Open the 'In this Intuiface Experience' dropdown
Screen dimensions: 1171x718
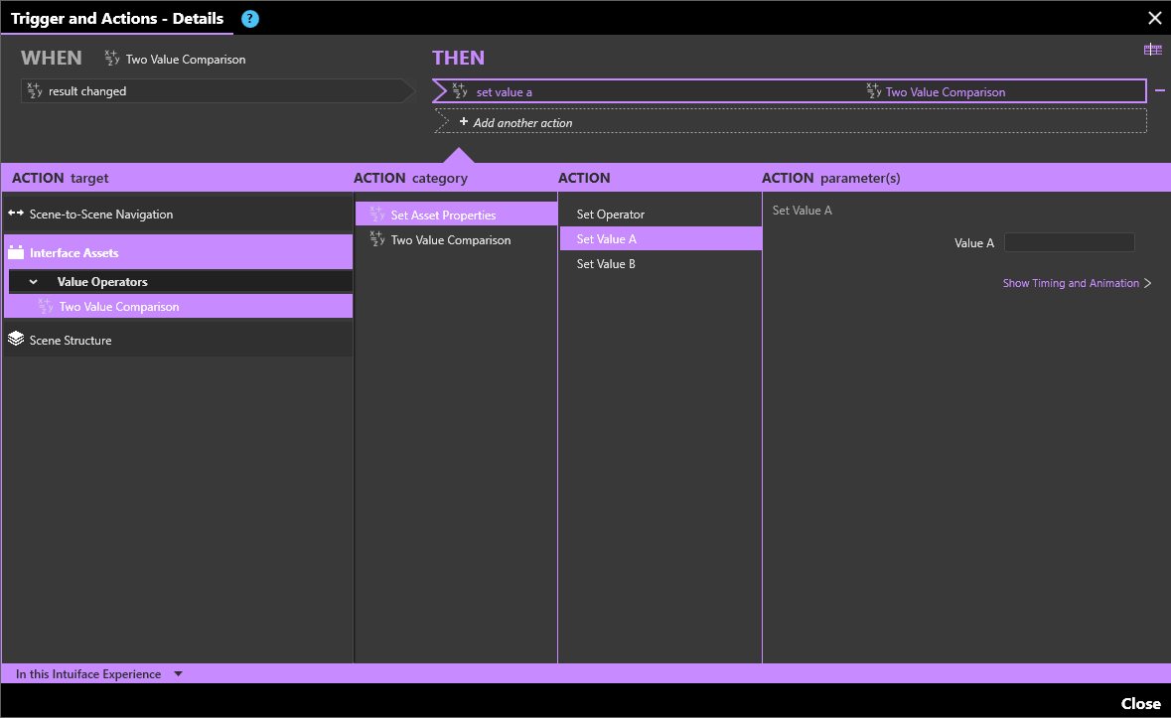tap(178, 674)
